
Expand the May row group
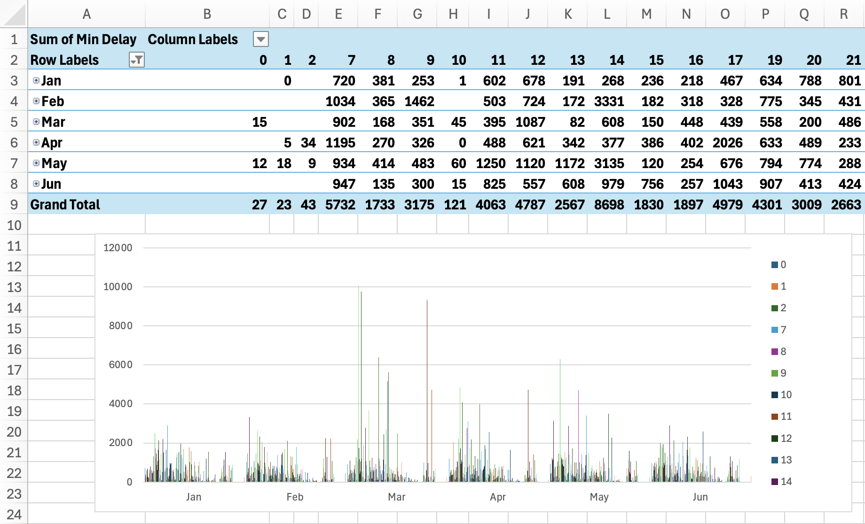[x=37, y=163]
